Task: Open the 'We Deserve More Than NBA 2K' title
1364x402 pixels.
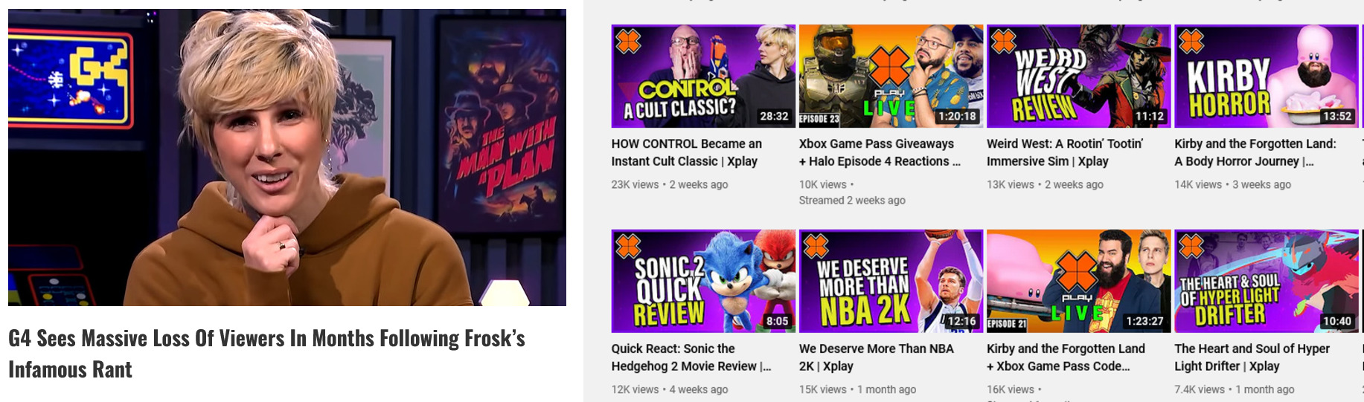Action: pyautogui.click(x=876, y=357)
